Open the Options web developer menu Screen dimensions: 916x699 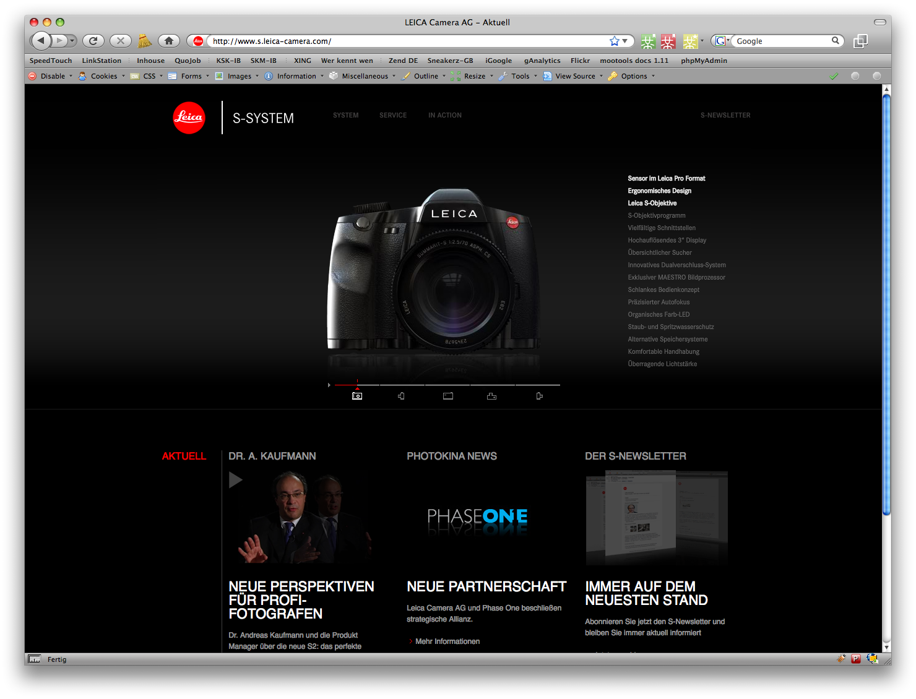click(x=632, y=76)
